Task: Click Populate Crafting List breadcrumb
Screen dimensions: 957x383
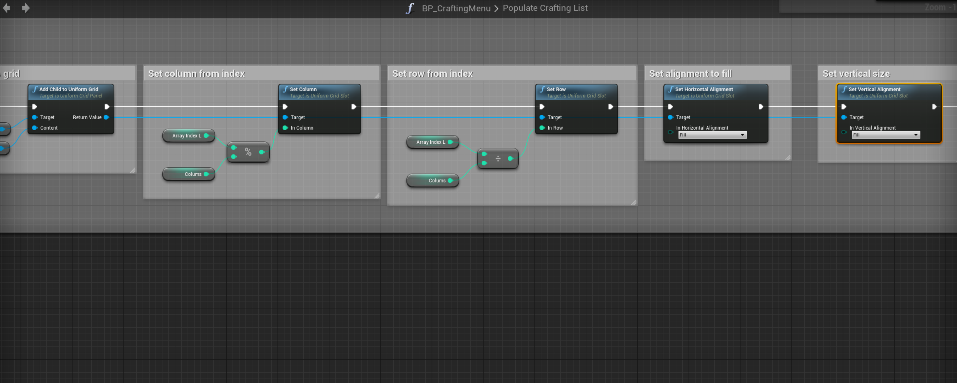Action: (545, 8)
